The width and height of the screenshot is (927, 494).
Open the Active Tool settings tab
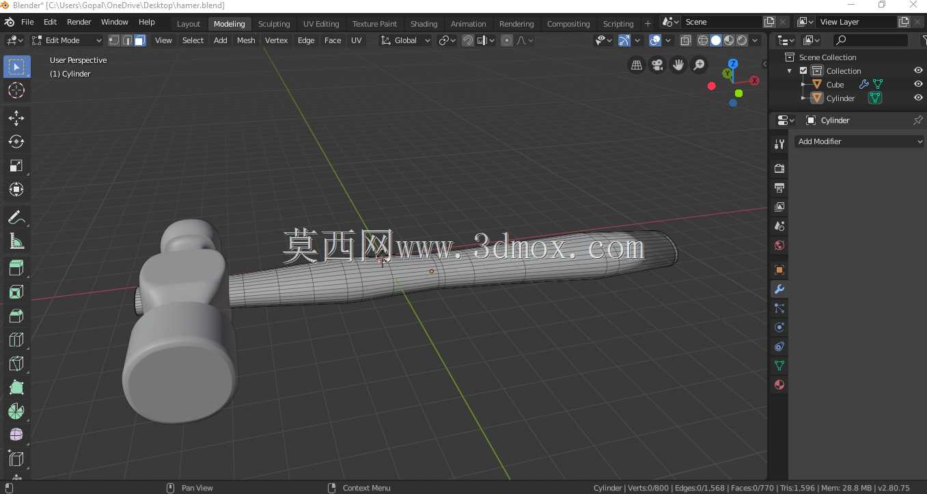(779, 144)
